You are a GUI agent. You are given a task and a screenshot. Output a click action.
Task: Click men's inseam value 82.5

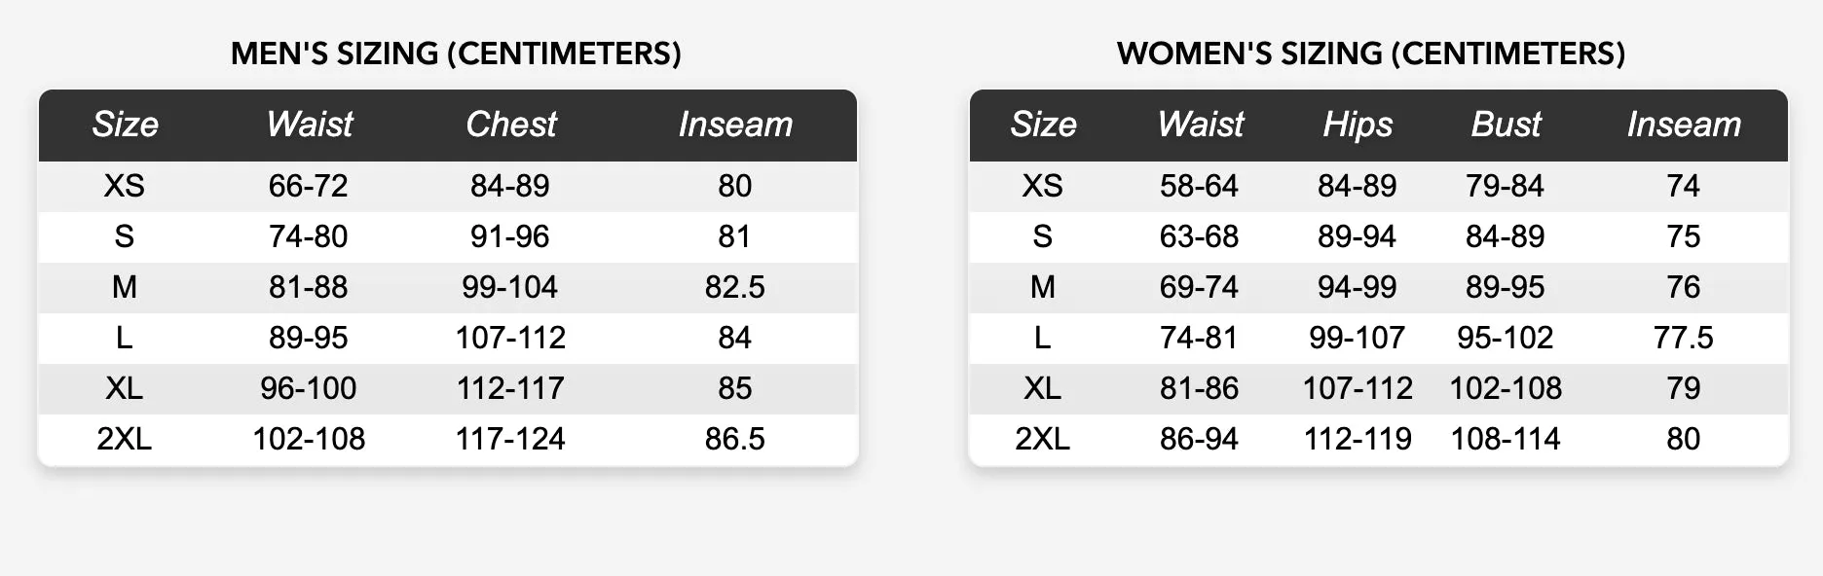pyautogui.click(x=735, y=287)
